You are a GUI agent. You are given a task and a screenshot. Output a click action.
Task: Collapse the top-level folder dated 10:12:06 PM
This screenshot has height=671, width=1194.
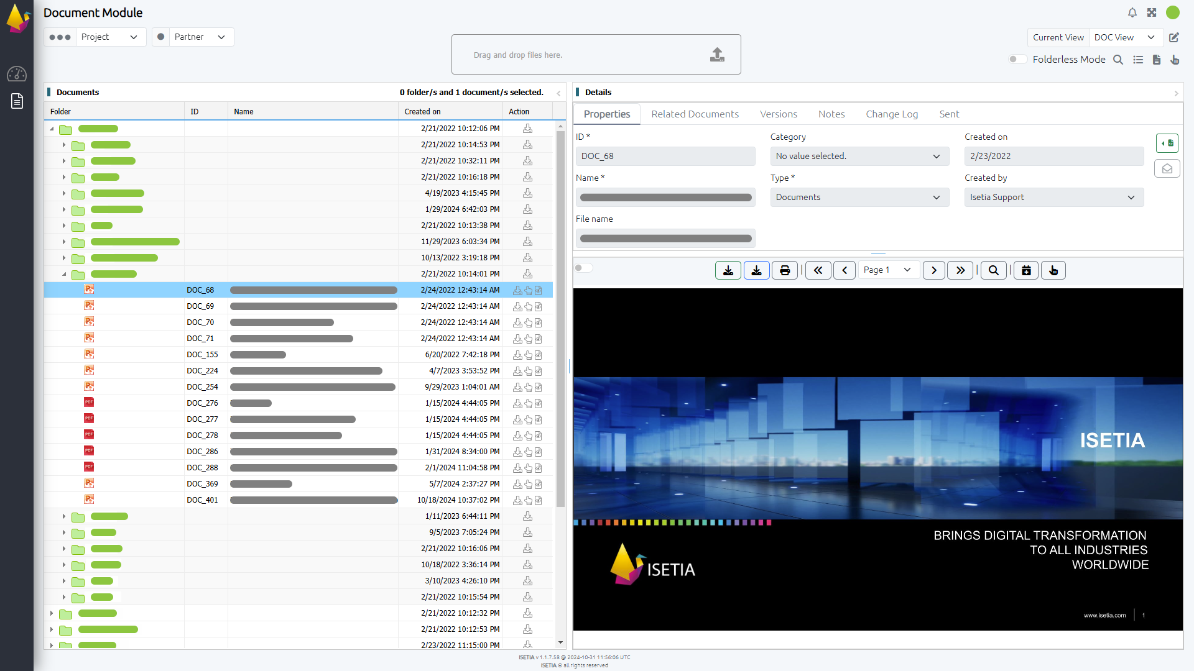[52, 129]
